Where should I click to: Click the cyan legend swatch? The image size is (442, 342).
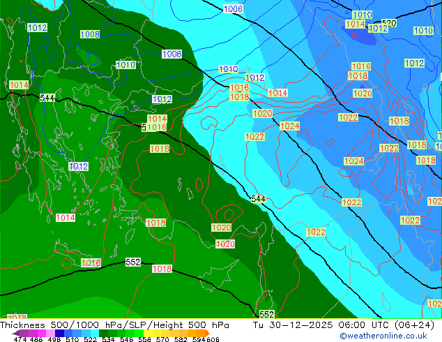pyautogui.click(x=95, y=333)
